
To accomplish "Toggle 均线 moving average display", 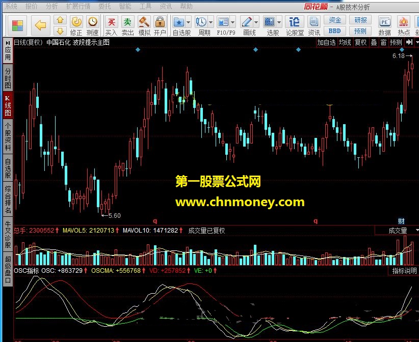I will tap(345, 42).
